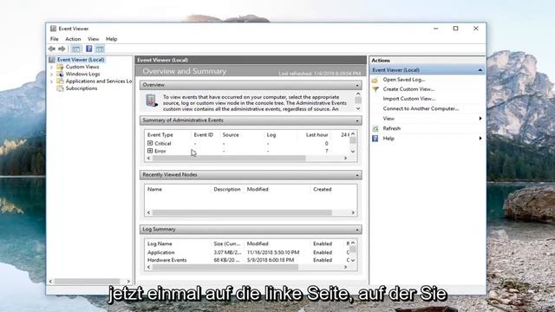Image resolution: width=555 pixels, height=312 pixels.
Task: Click the Open Saved Log folder icon
Action: 375,80
